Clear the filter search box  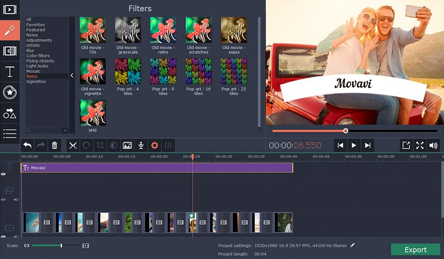coord(65,130)
